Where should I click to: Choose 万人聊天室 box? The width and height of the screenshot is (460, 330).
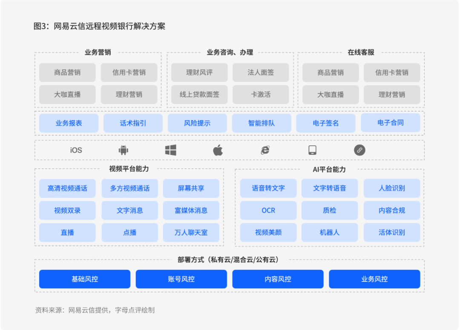191,232
